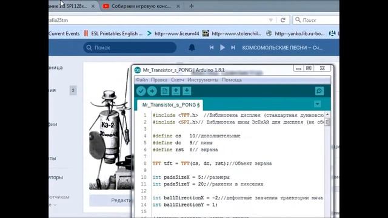Click the VK sidebar counter badge 2
This screenshot has width=388, height=218.
pyautogui.click(x=73, y=90)
